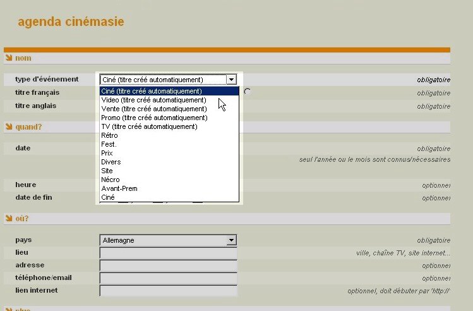Select 'Prix' in the event list
The image size is (473, 311).
tap(107, 153)
